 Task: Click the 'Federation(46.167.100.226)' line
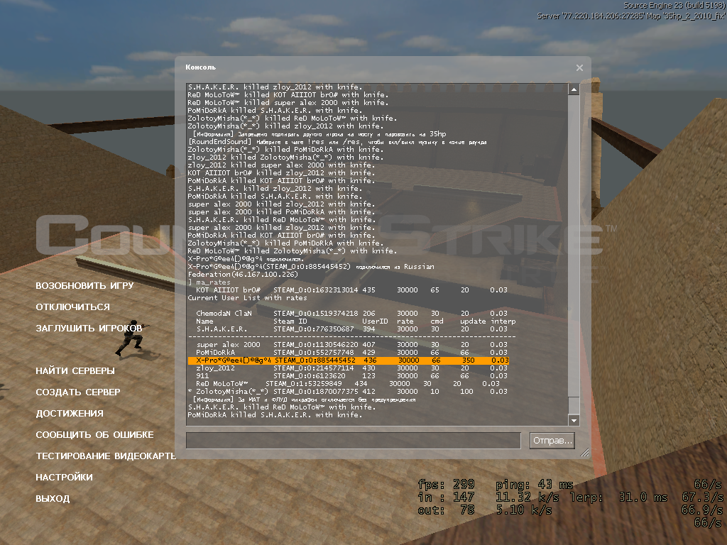pos(243,275)
